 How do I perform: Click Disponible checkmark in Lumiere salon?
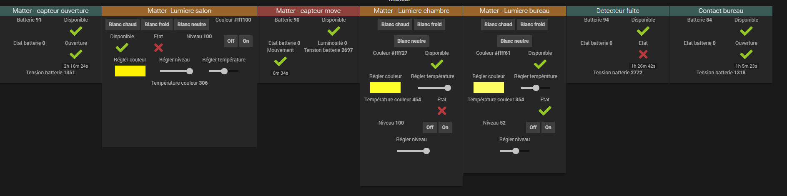pos(122,48)
